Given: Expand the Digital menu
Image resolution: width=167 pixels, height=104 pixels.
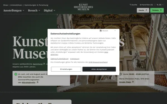Looking at the screenshot, I should [x=50, y=11].
